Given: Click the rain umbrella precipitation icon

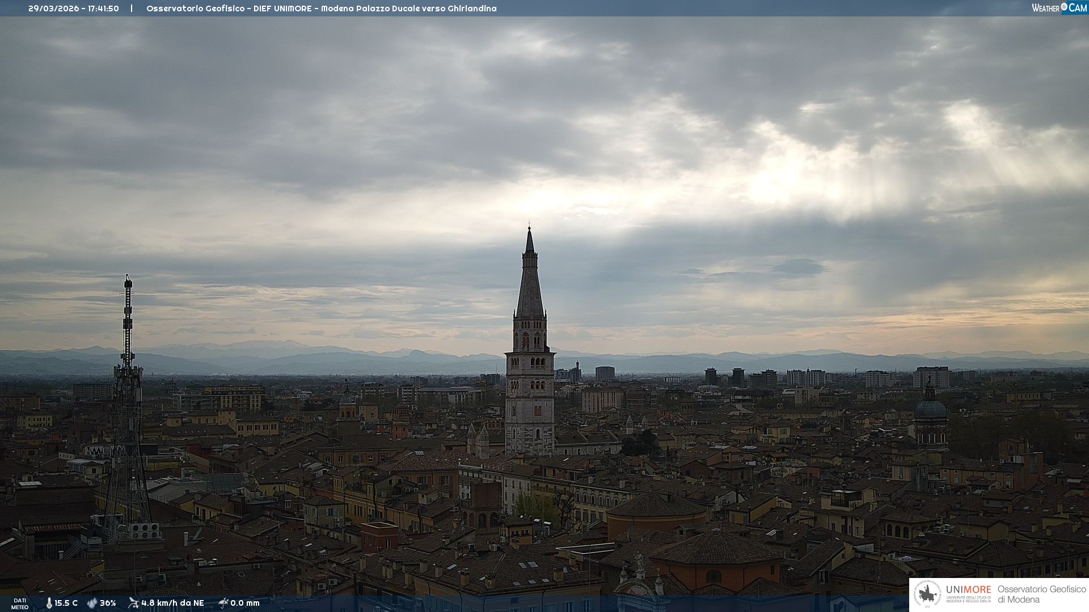Looking at the screenshot, I should [223, 603].
